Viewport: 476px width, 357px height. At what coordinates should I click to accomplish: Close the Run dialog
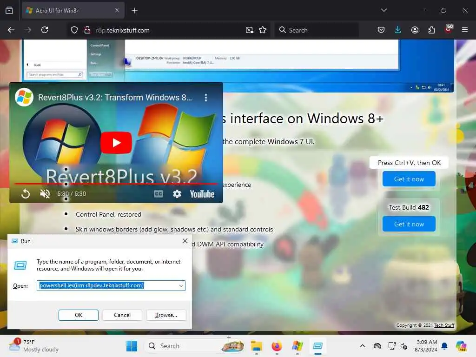185,241
